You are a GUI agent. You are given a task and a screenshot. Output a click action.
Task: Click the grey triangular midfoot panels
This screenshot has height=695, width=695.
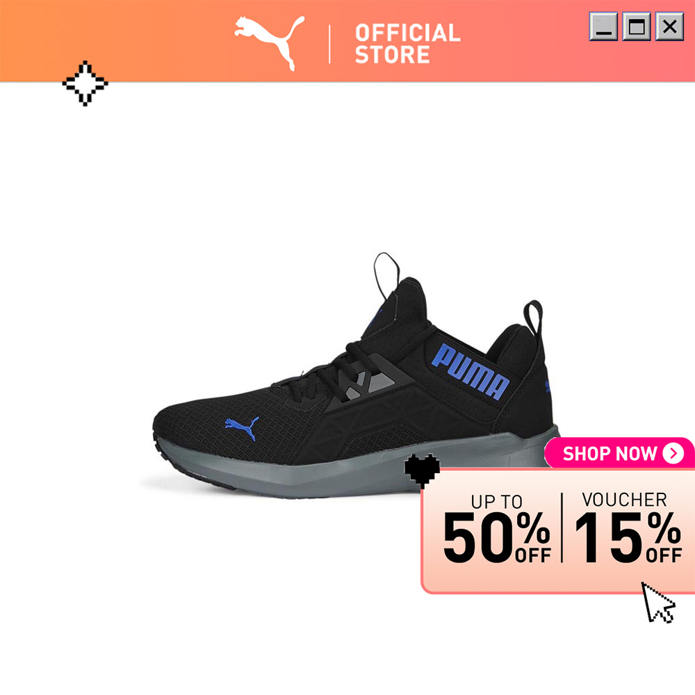click(369, 385)
